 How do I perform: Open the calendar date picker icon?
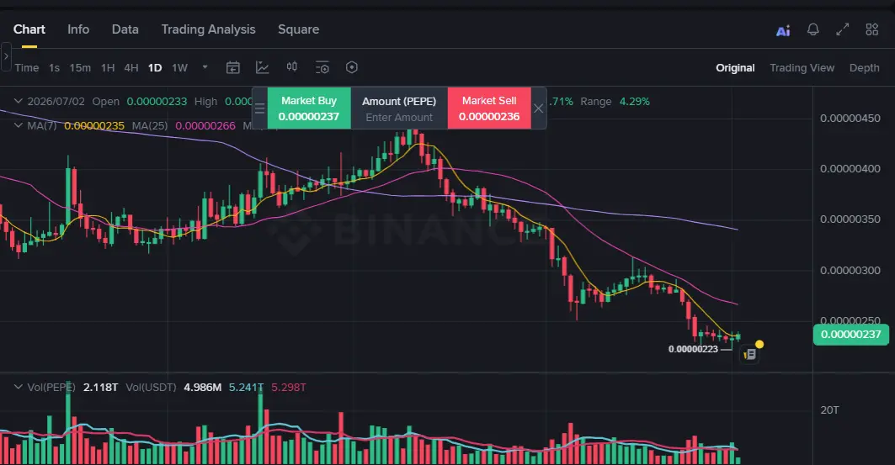click(233, 68)
